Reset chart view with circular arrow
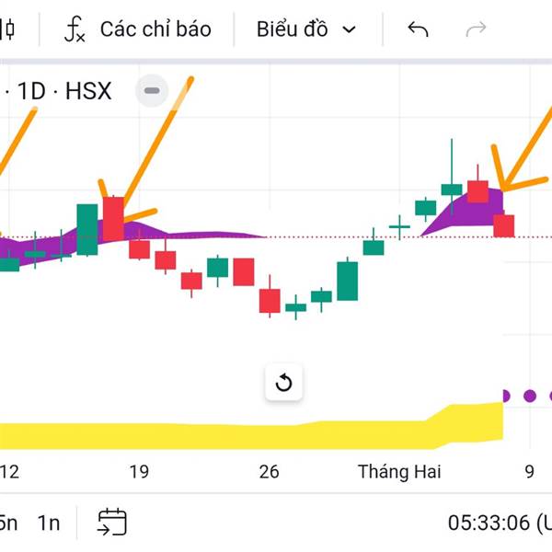This screenshot has height=552, width=552. 283,383
